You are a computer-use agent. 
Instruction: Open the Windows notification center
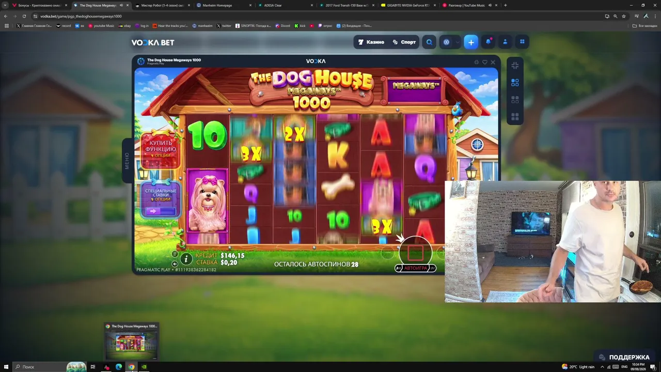tap(653, 367)
